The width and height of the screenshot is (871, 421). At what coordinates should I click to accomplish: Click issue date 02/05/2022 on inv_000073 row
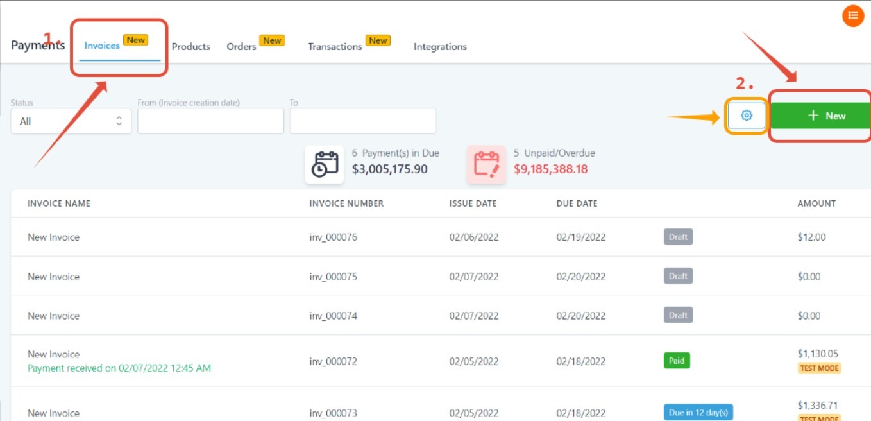[474, 413]
